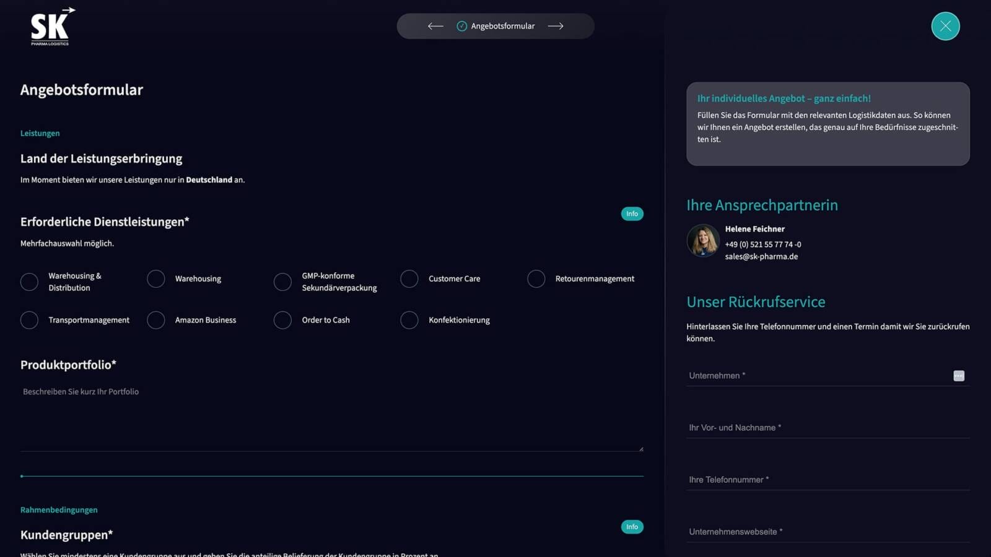The width and height of the screenshot is (991, 557).
Task: Click the Angebotsformular step label
Action: [502, 26]
